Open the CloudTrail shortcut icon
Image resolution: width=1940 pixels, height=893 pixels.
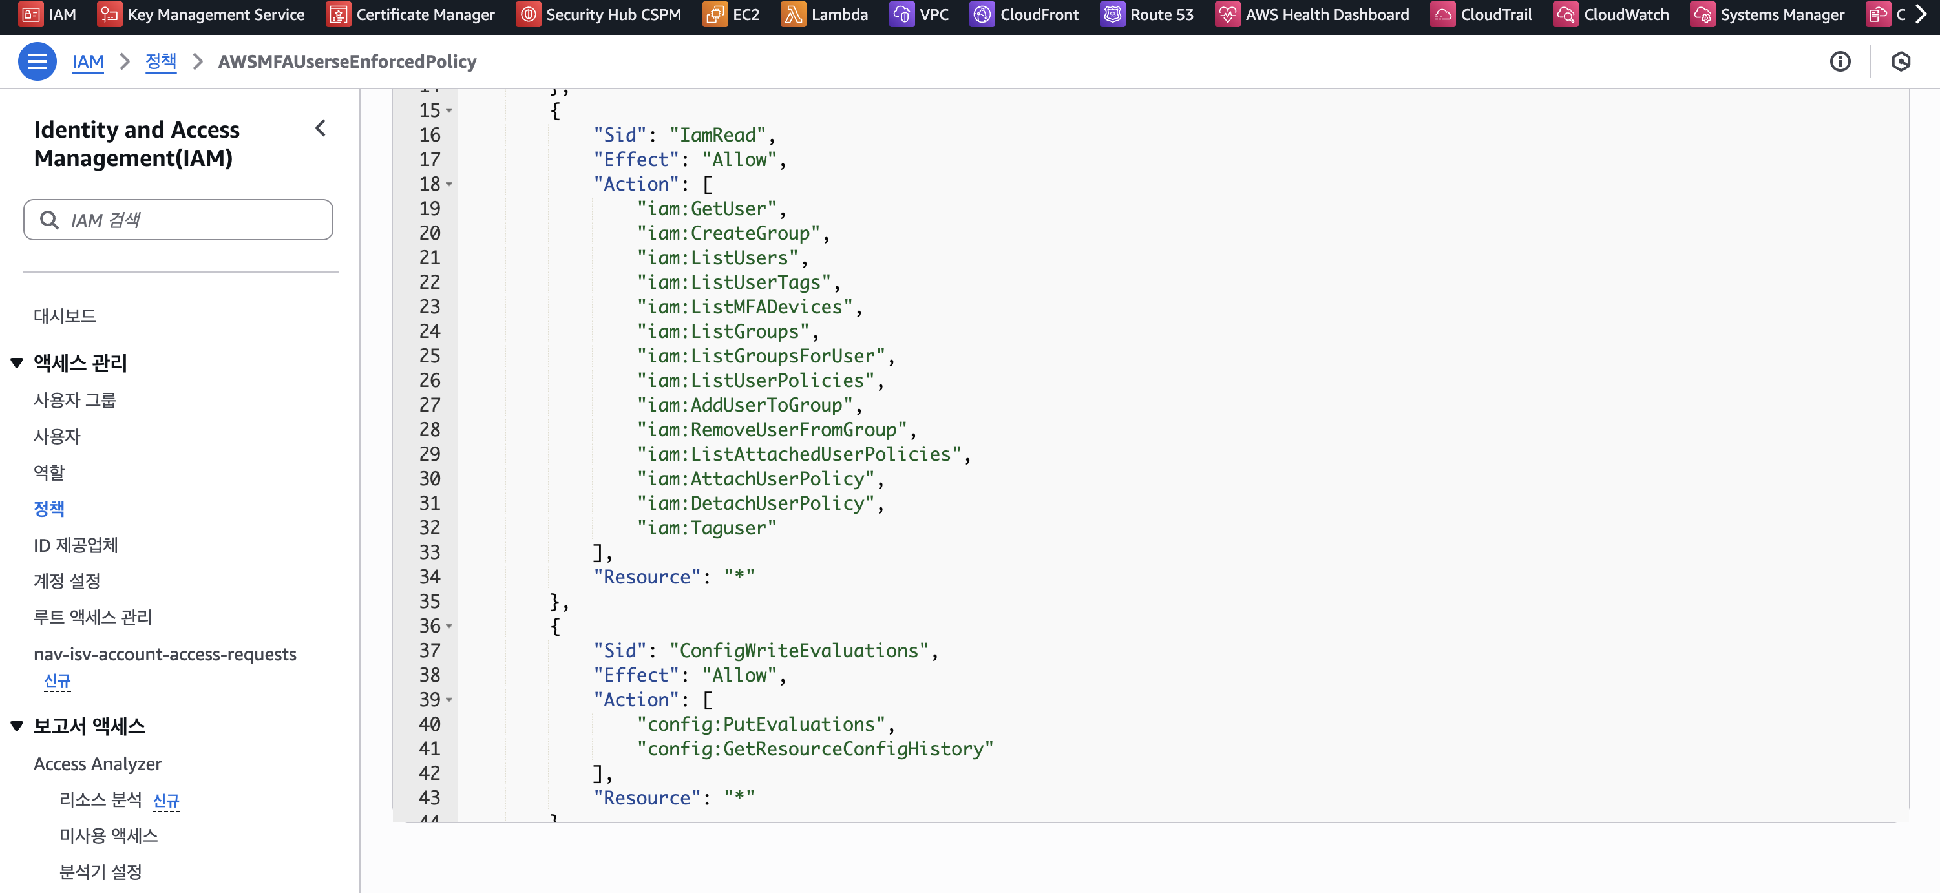point(1442,14)
